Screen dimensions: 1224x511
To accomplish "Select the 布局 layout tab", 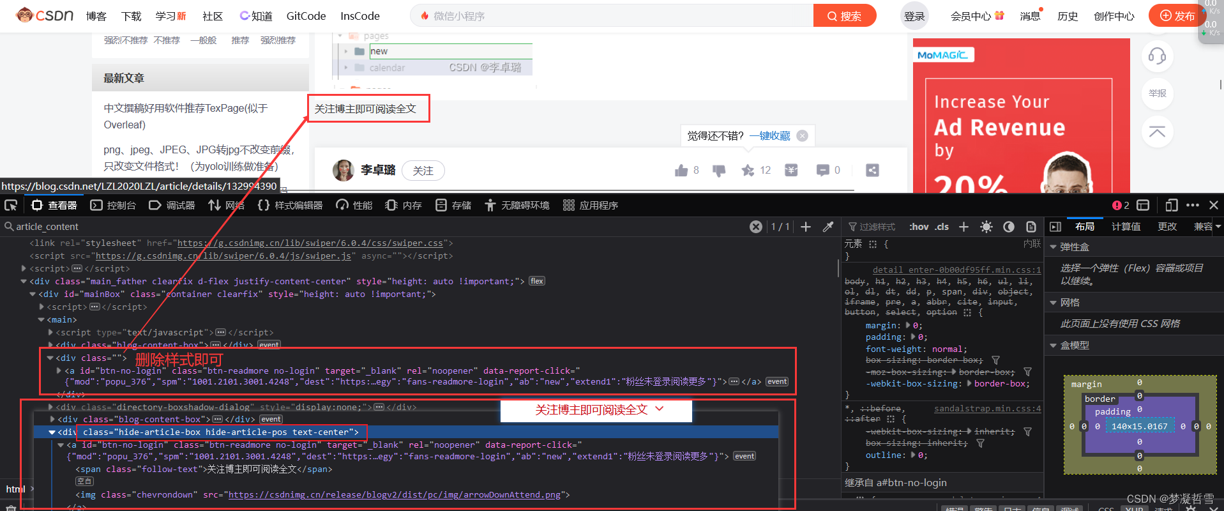I will point(1085,227).
